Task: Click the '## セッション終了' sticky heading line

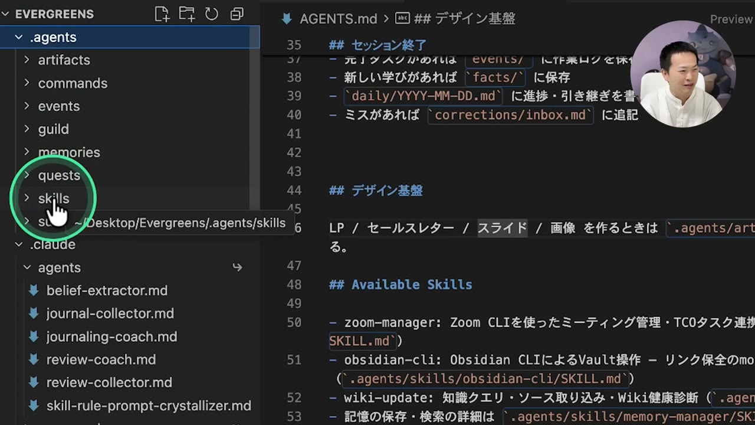Action: coord(377,45)
